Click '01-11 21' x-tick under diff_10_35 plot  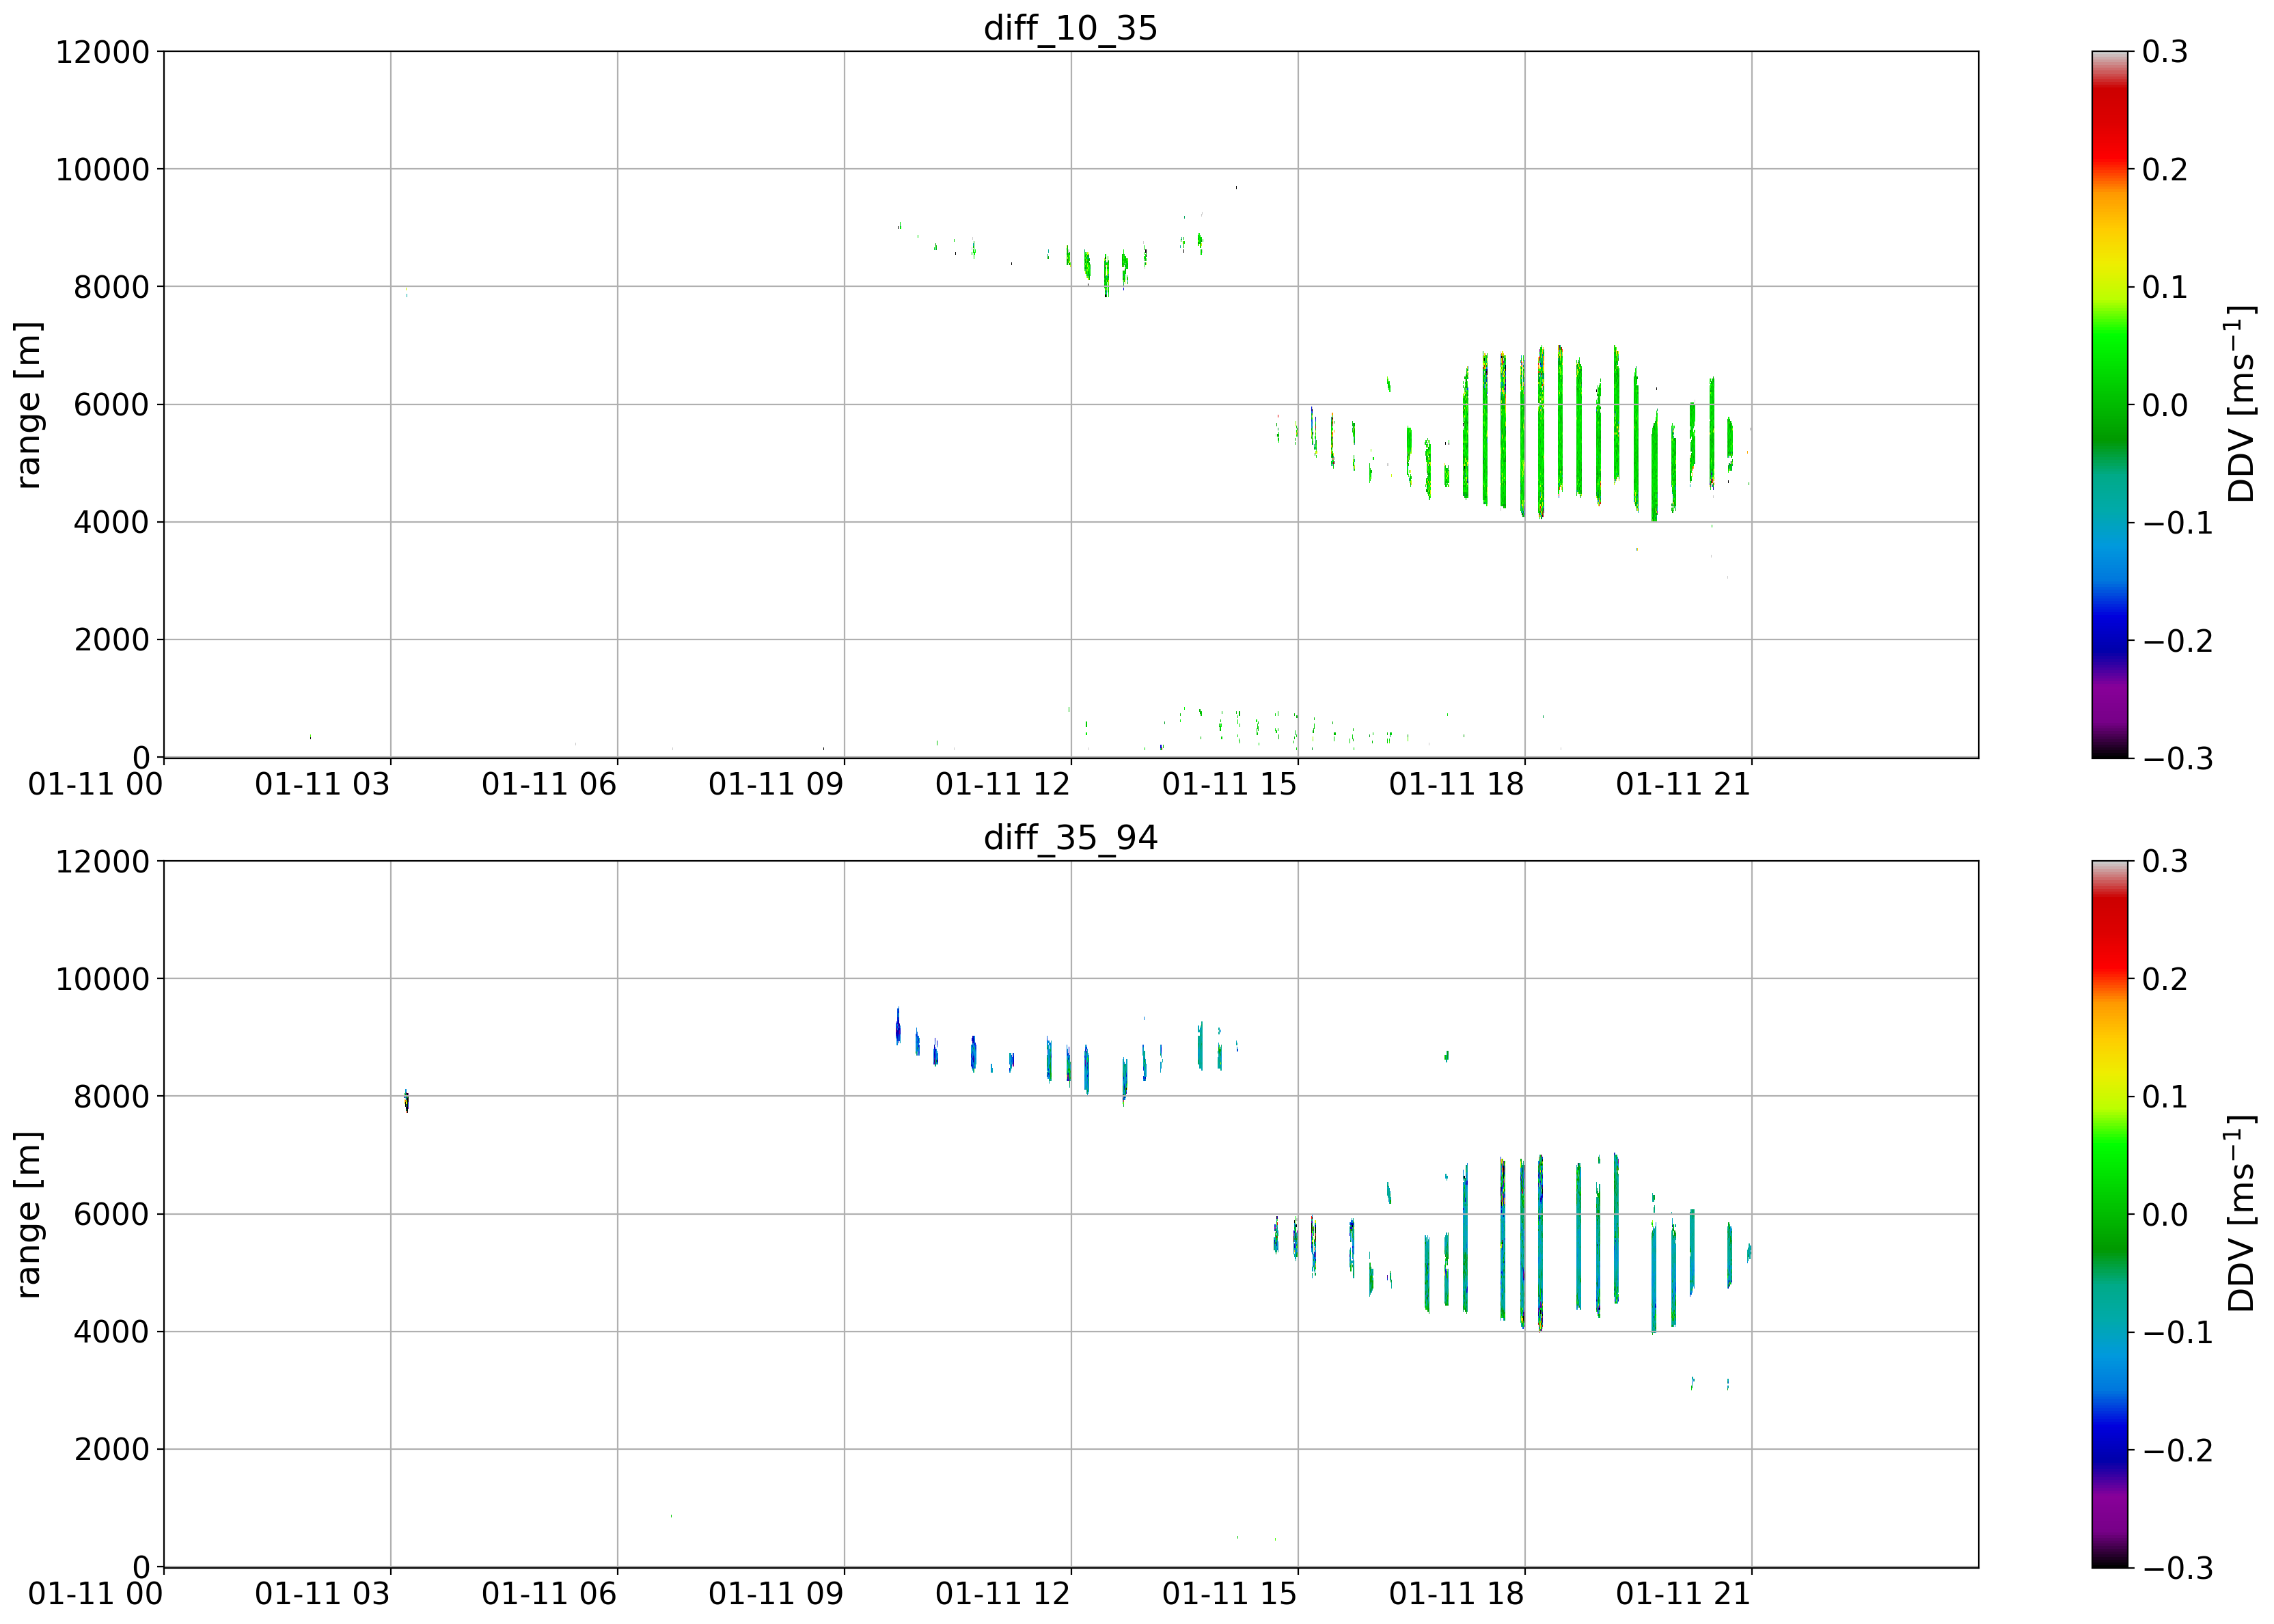(x=1684, y=784)
